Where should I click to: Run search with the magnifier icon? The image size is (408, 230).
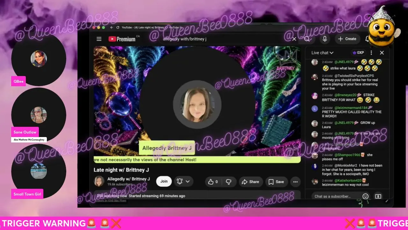pos(307,39)
